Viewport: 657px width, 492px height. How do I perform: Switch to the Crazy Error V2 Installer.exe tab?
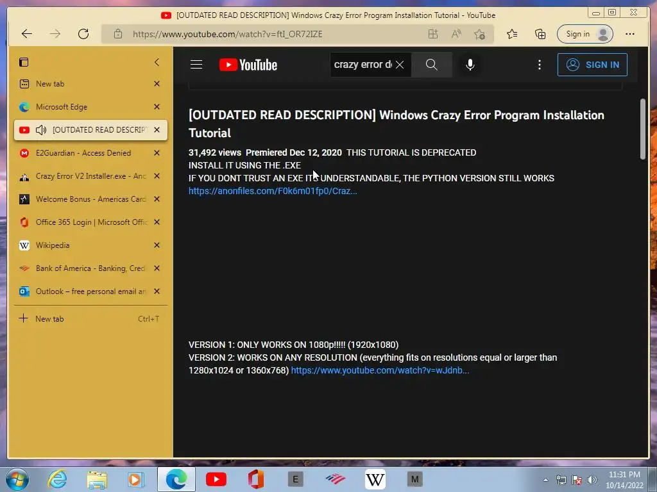click(x=90, y=176)
